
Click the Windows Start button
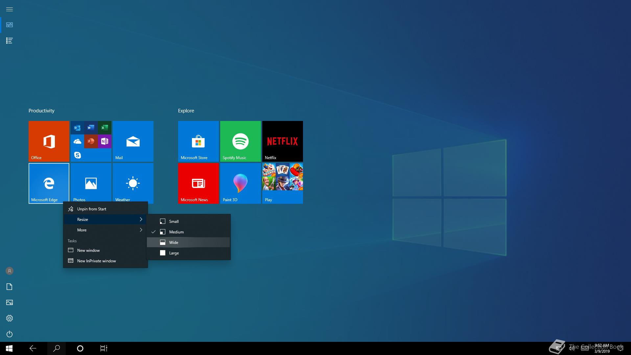(x=9, y=348)
